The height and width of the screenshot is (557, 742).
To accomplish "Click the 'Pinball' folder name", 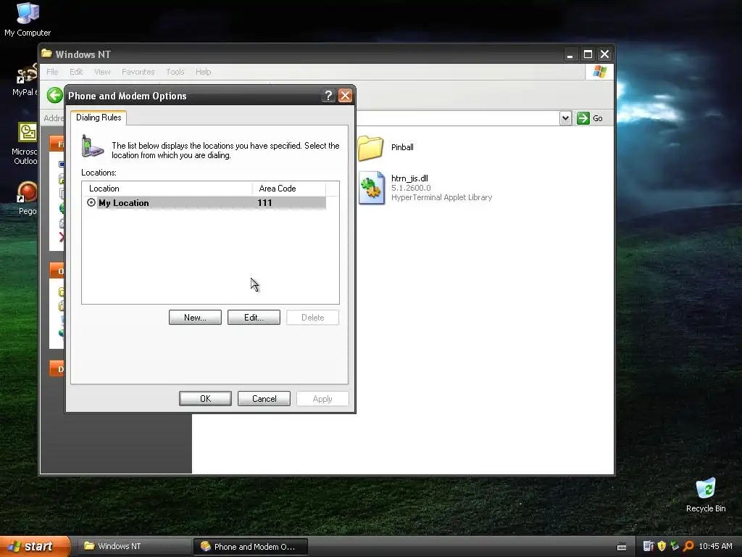I will (402, 147).
